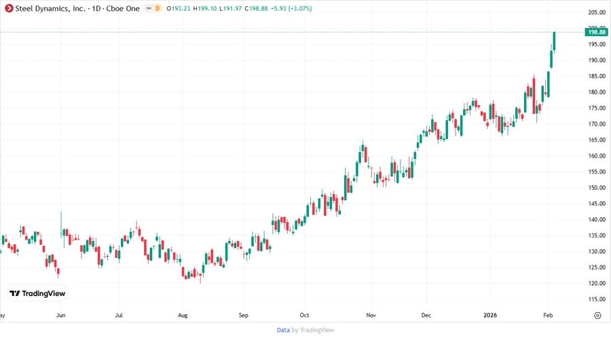The height and width of the screenshot is (338, 611).
Task: Click the Dec label on time axis
Action: [426, 315]
